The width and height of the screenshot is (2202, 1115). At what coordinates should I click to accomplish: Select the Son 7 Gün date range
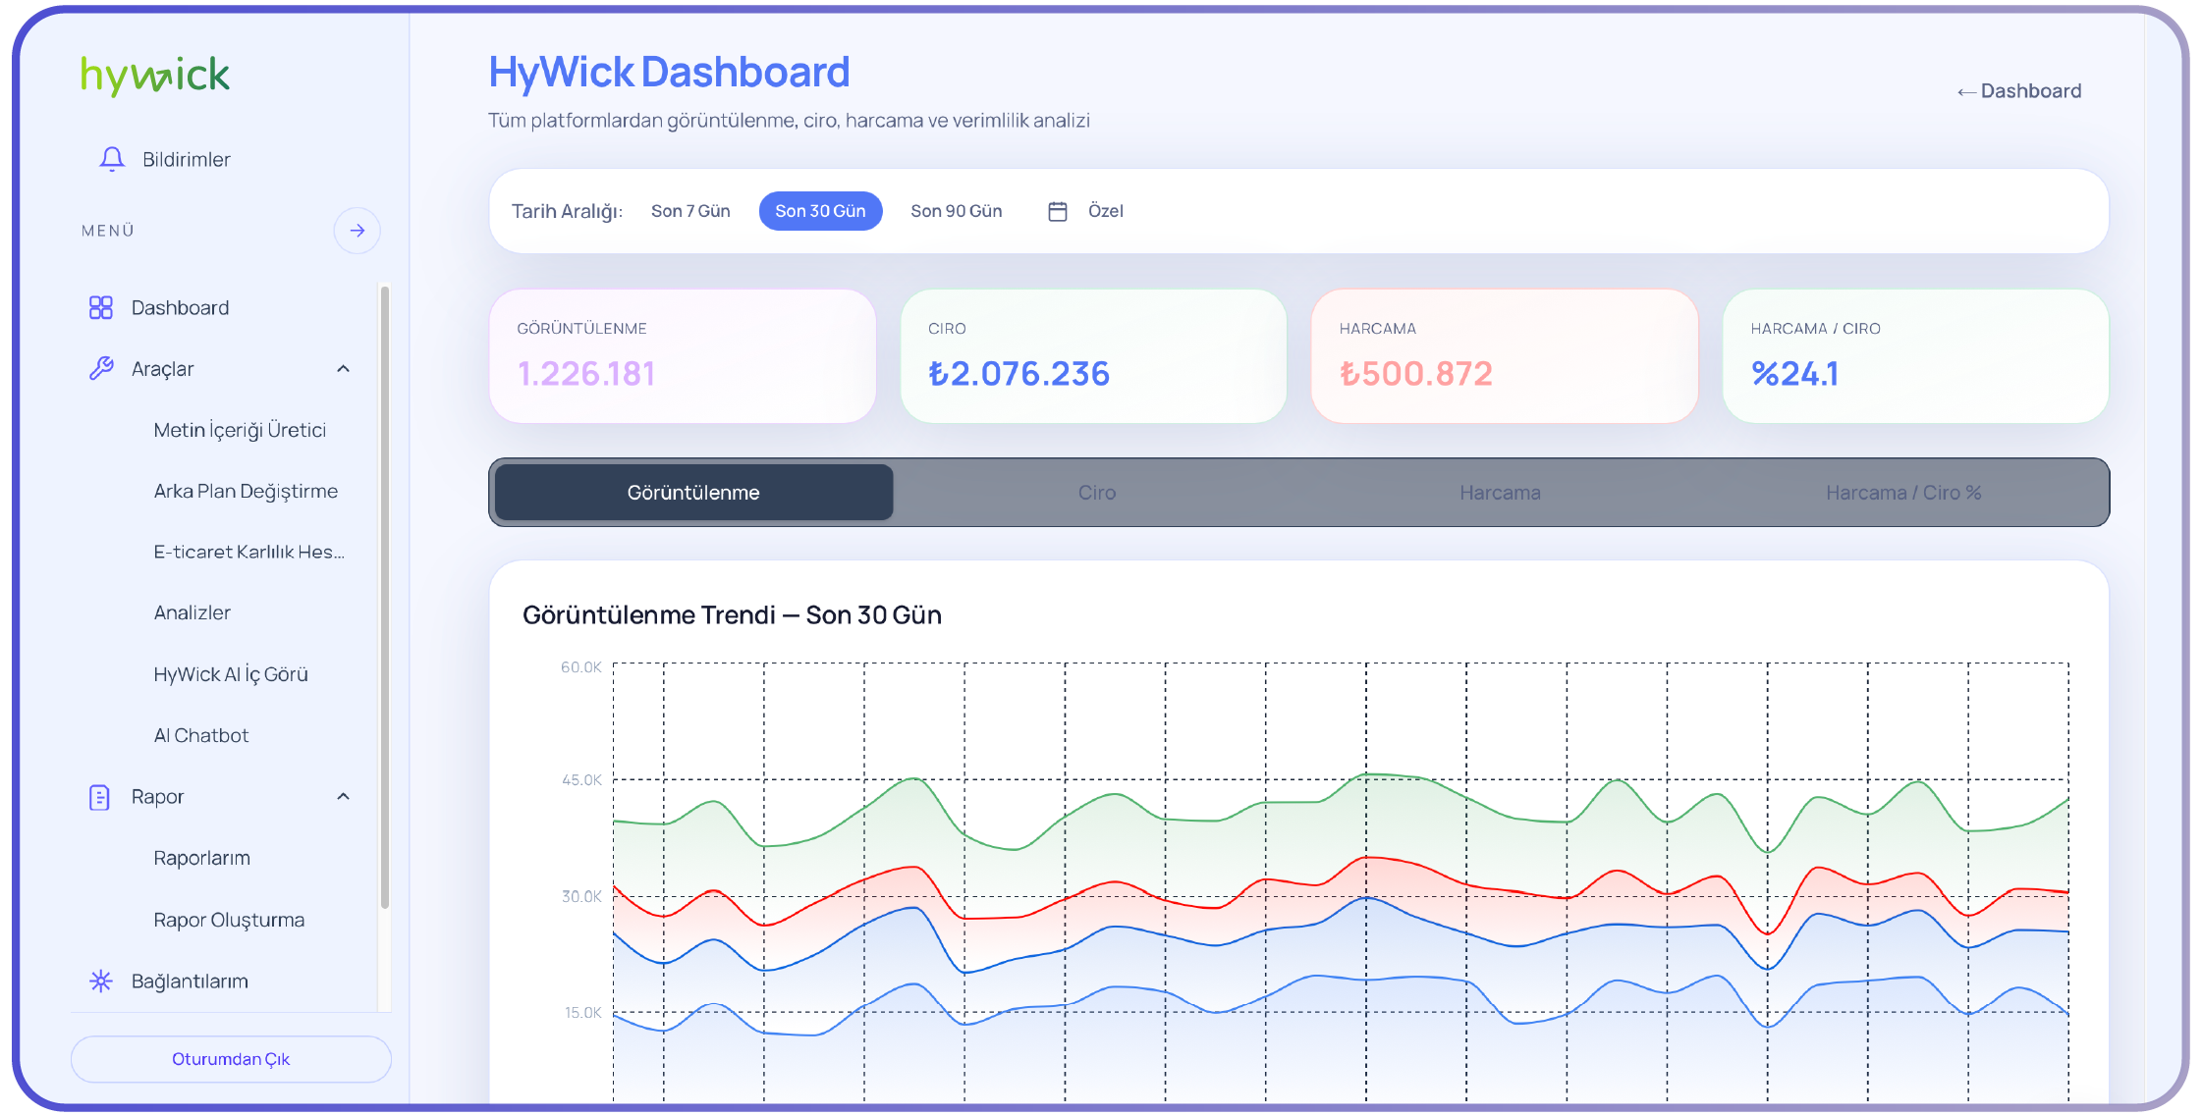pyautogui.click(x=690, y=211)
